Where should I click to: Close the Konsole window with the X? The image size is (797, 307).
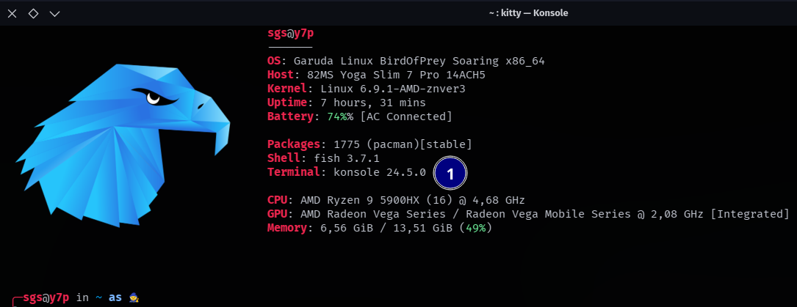(12, 14)
